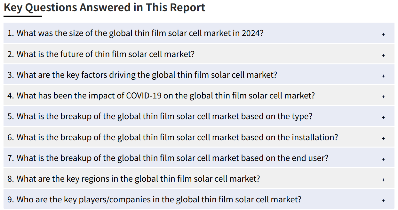This screenshot has width=398, height=210.
Task: Show the answer about the impact of COVID-19
Action: point(199,95)
